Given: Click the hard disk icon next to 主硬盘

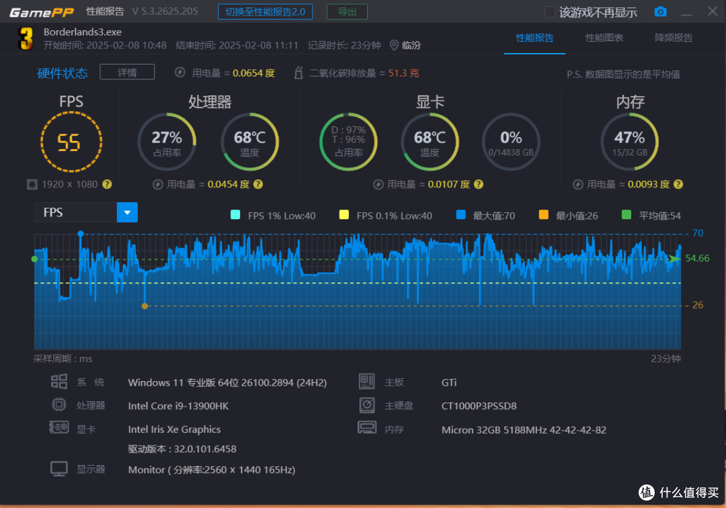Looking at the screenshot, I should click(367, 405).
